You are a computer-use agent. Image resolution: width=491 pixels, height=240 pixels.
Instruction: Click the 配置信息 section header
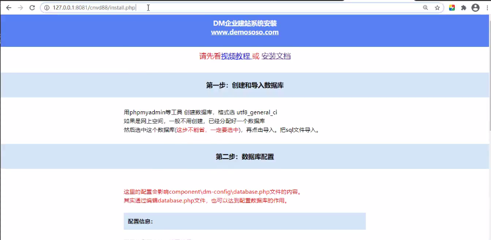pos(141,221)
